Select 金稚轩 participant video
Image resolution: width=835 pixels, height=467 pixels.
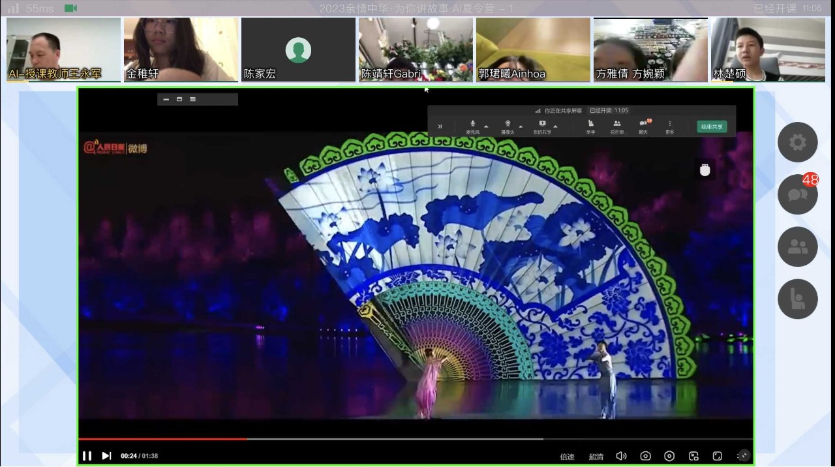[181, 50]
